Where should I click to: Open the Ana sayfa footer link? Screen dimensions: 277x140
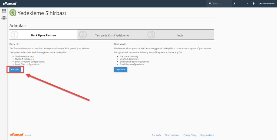click(x=156, y=135)
